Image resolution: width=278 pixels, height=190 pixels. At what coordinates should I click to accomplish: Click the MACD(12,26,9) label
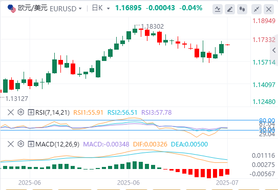pos(57,144)
